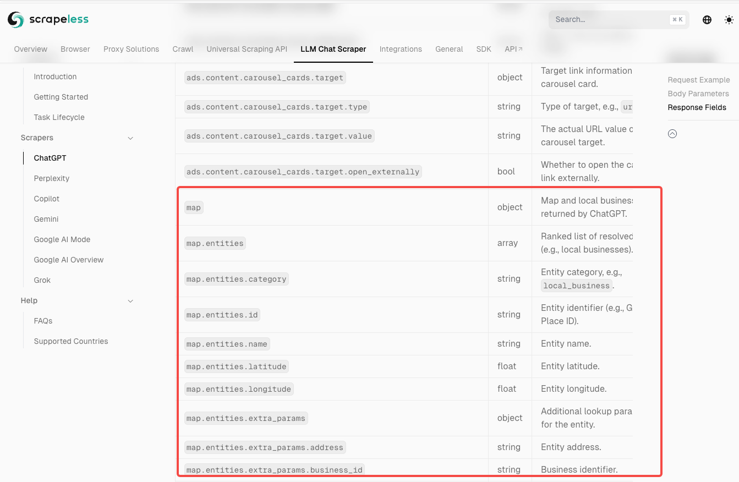Open the Crawl tab
739x482 pixels.
183,49
